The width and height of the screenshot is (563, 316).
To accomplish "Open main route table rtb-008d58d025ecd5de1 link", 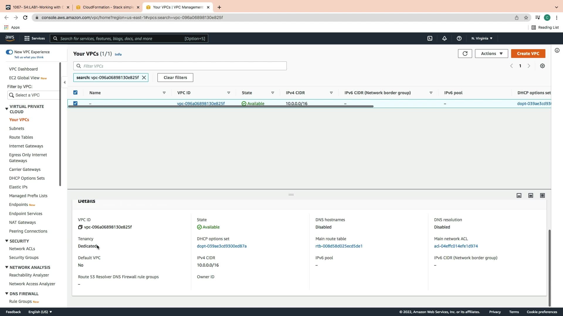I will coord(339,246).
